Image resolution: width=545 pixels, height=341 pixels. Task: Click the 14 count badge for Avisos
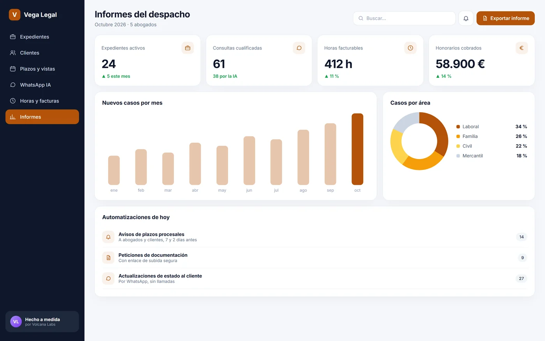(x=522, y=237)
